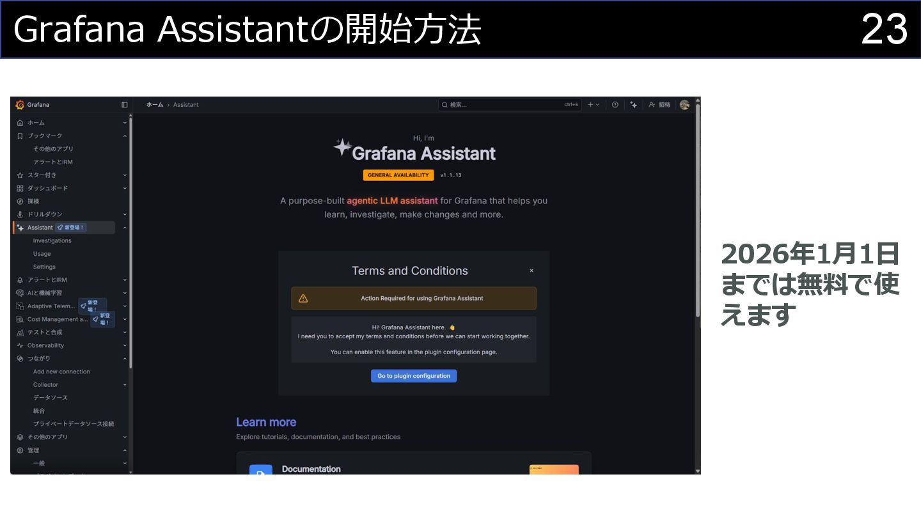Toggle the sidebar dock icon beside Grafana
This screenshot has width=921, height=518.
(x=124, y=105)
